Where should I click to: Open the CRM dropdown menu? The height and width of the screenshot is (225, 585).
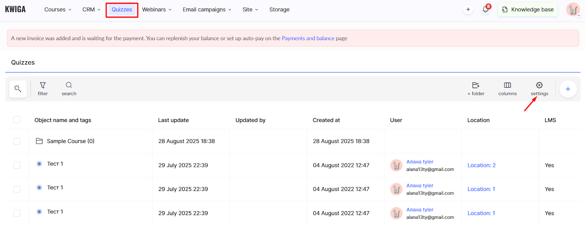tap(91, 9)
